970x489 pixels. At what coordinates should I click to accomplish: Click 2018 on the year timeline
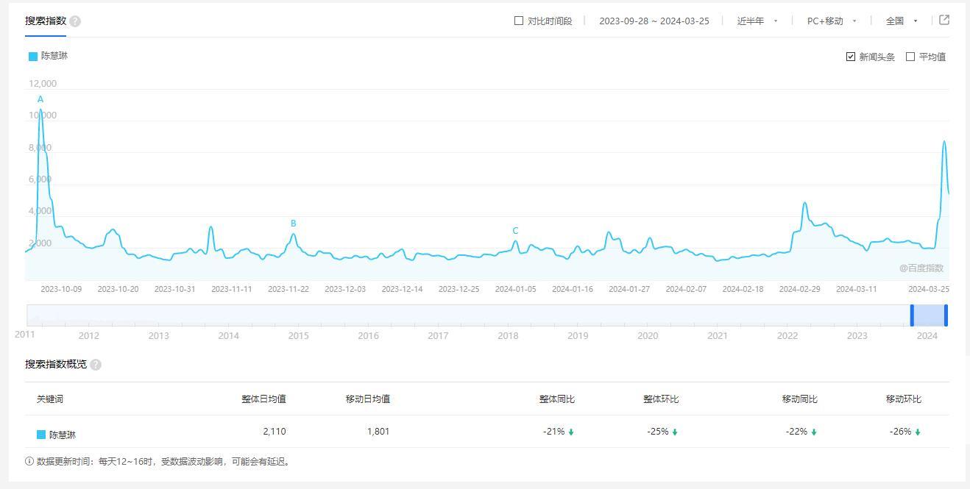pos(508,336)
